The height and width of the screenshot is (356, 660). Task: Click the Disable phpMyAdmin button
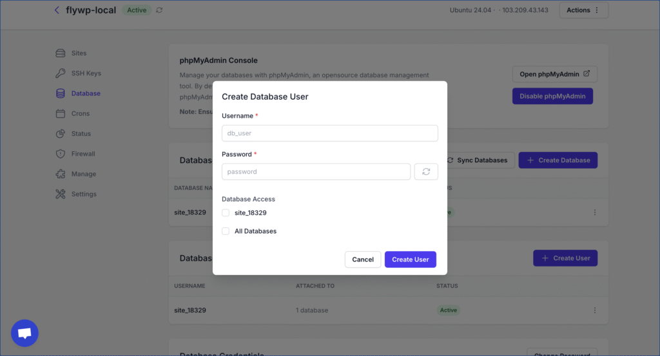pyautogui.click(x=552, y=97)
